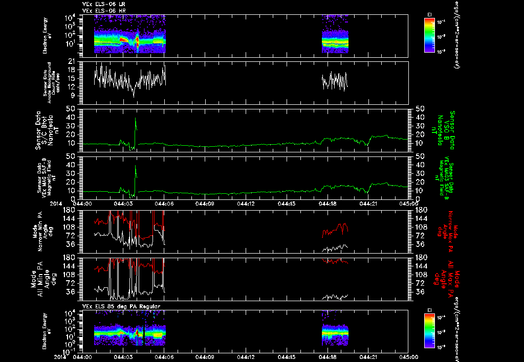Select the green 'VEx MAG3 SAF-B' axis label
Image resolution: width=524 pixels, height=362 pixels.
(x=445, y=177)
